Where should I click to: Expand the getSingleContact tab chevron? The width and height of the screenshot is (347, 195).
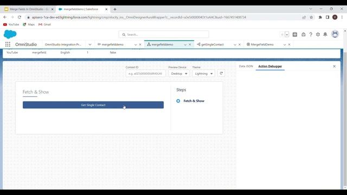pos(235,44)
